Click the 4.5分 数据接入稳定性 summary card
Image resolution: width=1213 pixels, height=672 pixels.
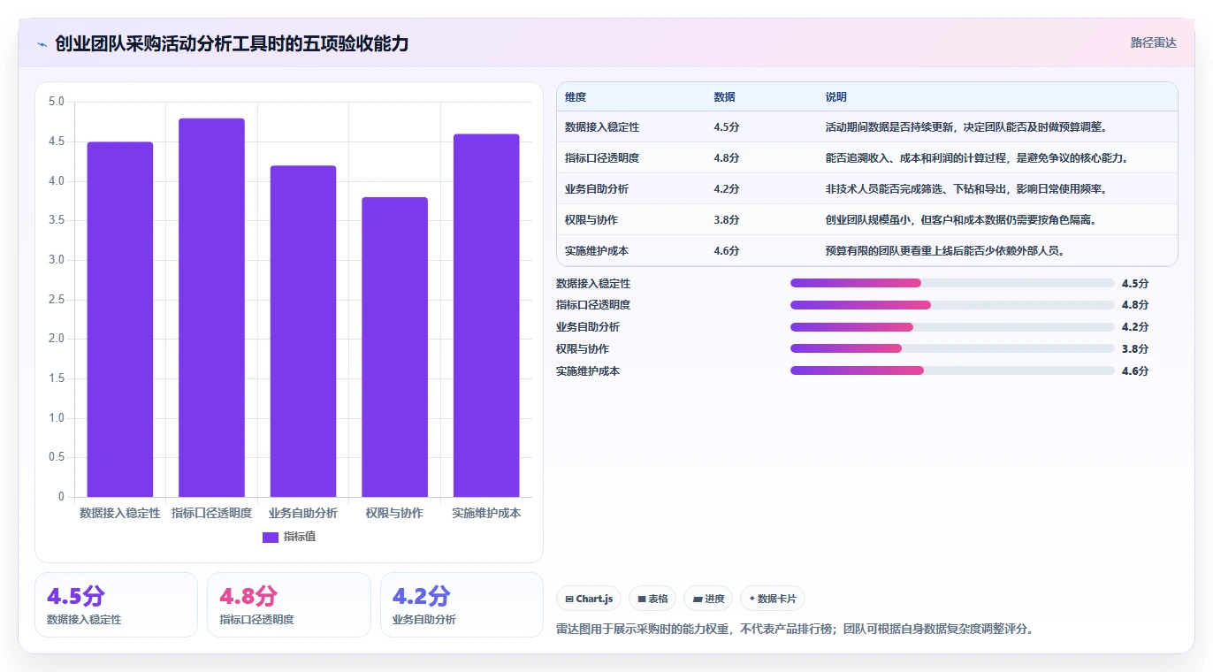[x=116, y=605]
